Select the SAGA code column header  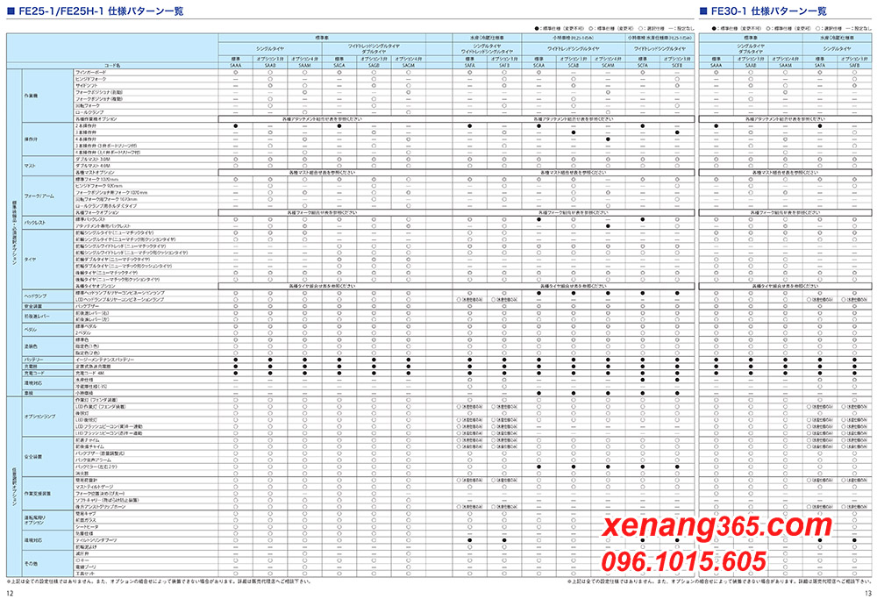point(339,66)
